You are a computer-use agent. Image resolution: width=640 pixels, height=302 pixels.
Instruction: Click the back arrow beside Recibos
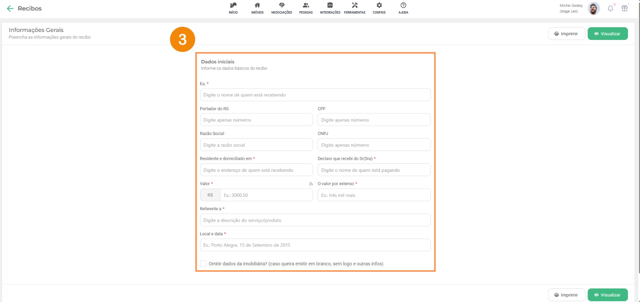click(10, 8)
